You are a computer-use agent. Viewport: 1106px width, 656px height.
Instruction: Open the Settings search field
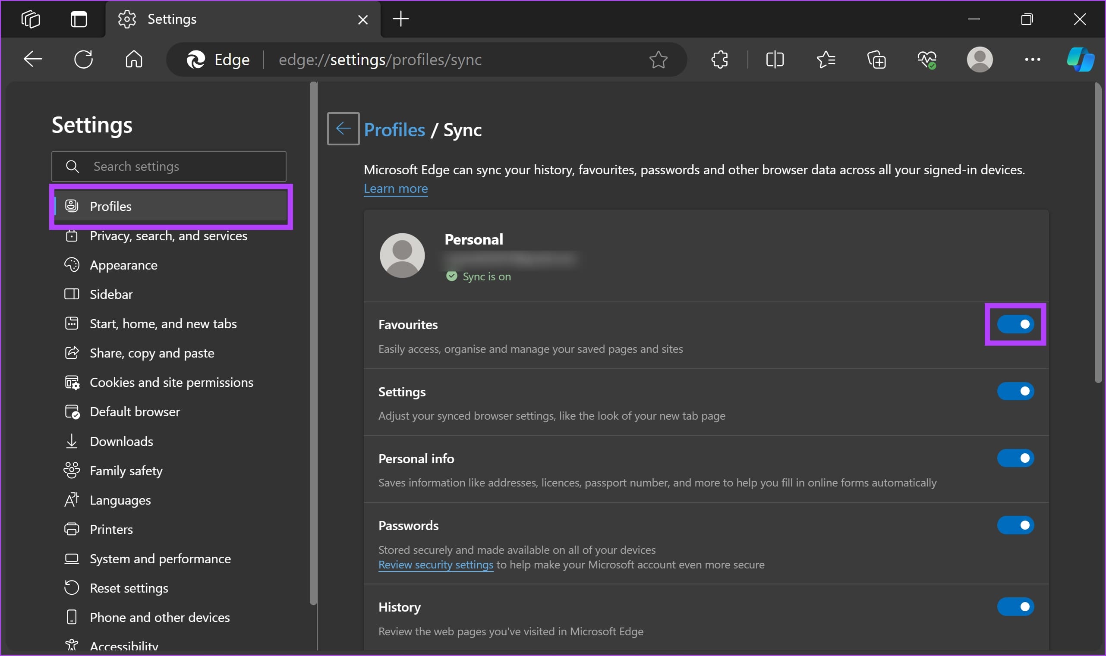(168, 166)
